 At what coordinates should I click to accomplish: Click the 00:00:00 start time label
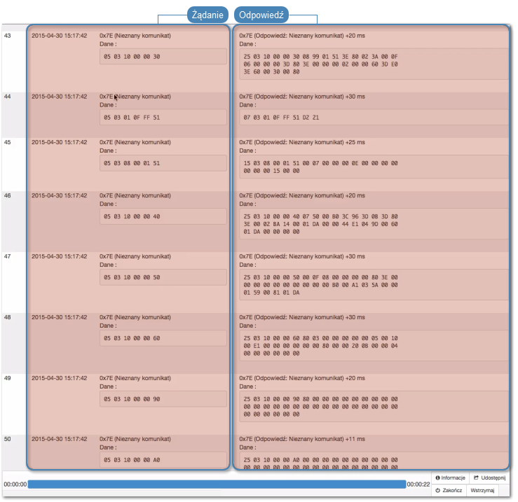(x=15, y=484)
